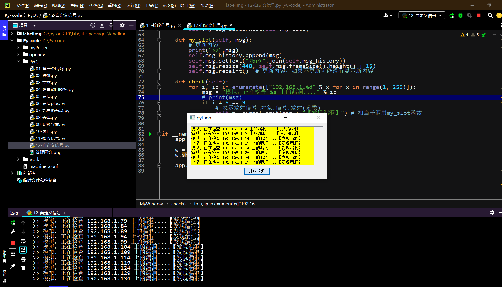Click the PyCharm logo icon
This screenshot has height=287, width=502.
point(7,5)
